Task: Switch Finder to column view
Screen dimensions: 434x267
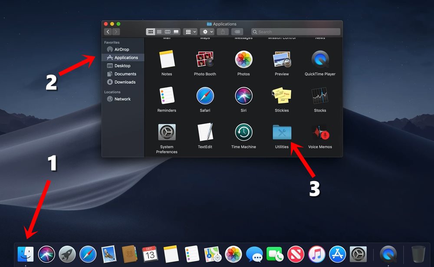Action: [168, 32]
